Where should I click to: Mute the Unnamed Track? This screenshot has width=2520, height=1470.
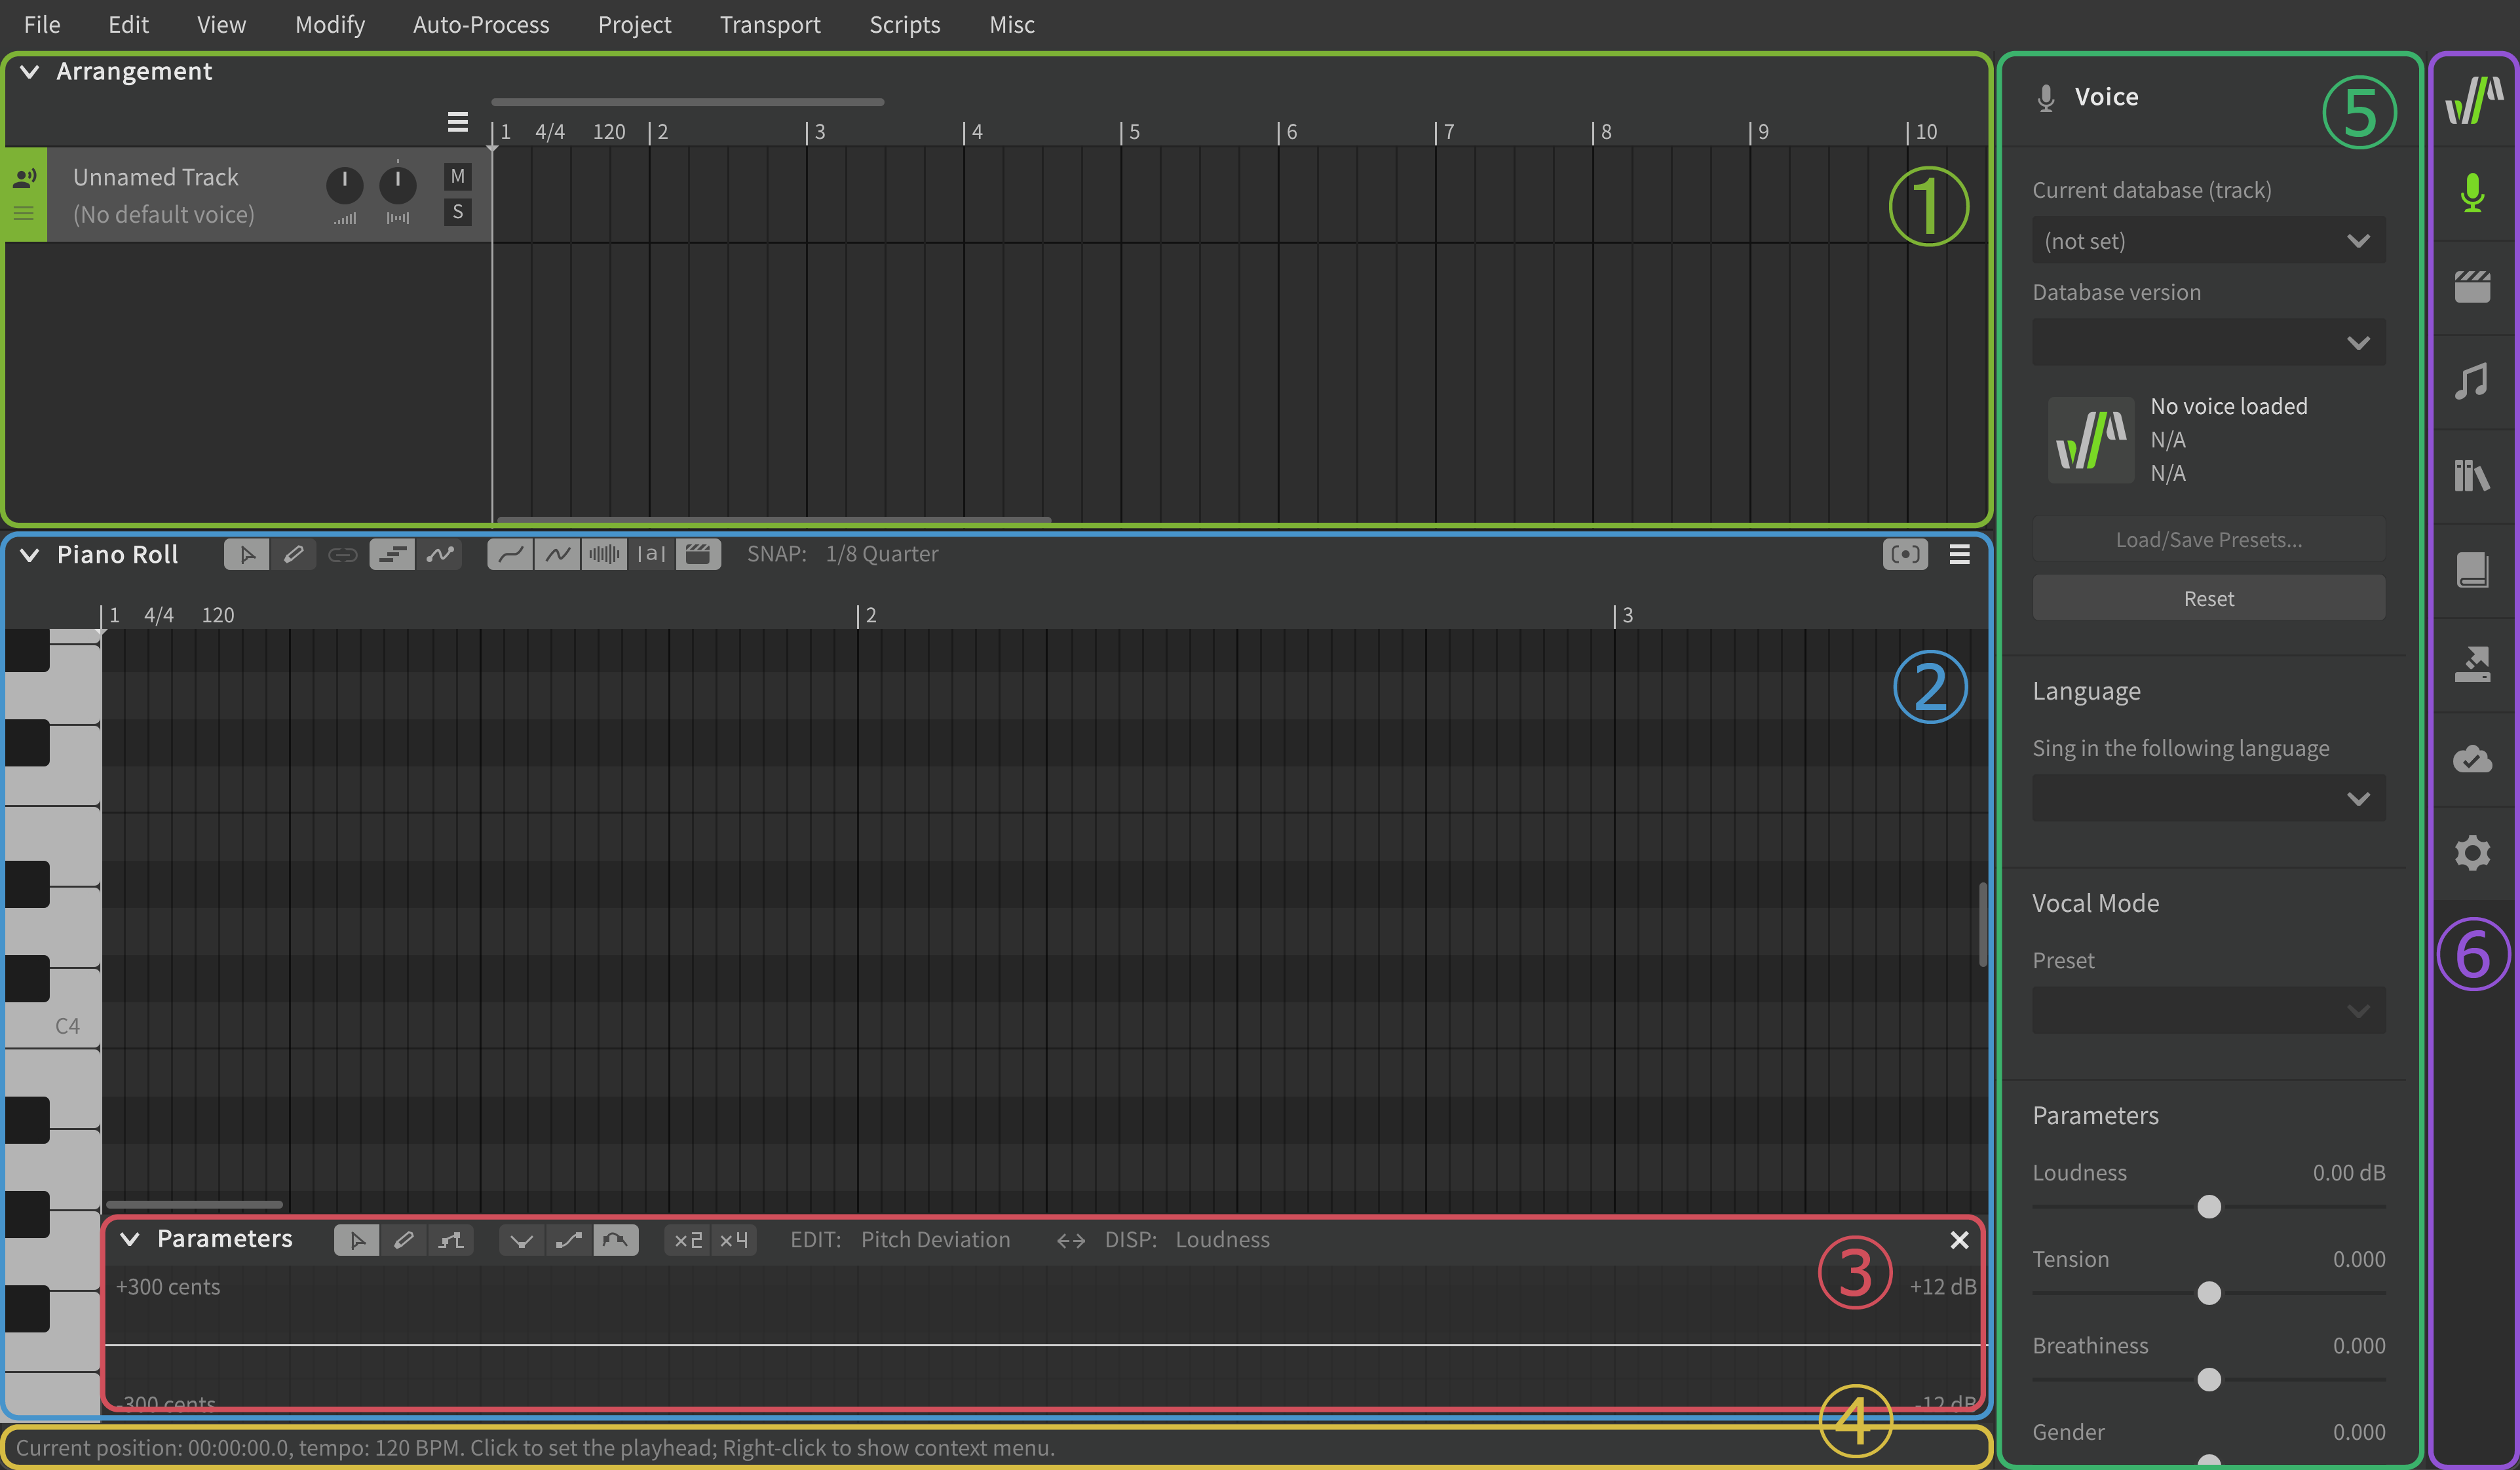[457, 177]
